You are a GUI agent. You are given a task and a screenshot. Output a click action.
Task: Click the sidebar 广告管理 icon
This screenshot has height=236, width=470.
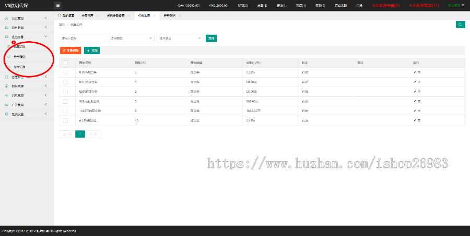click(7, 105)
